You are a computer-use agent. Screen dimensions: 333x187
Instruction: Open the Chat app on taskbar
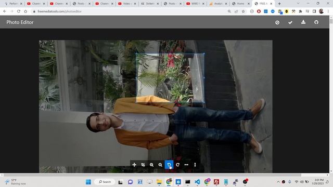click(x=131, y=182)
